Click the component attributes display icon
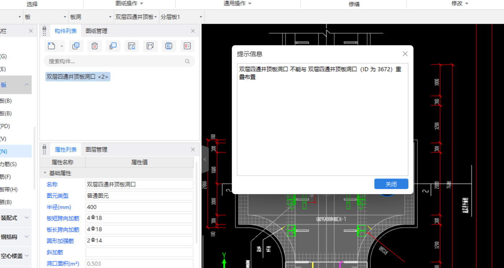504x268 pixels. coord(168,46)
